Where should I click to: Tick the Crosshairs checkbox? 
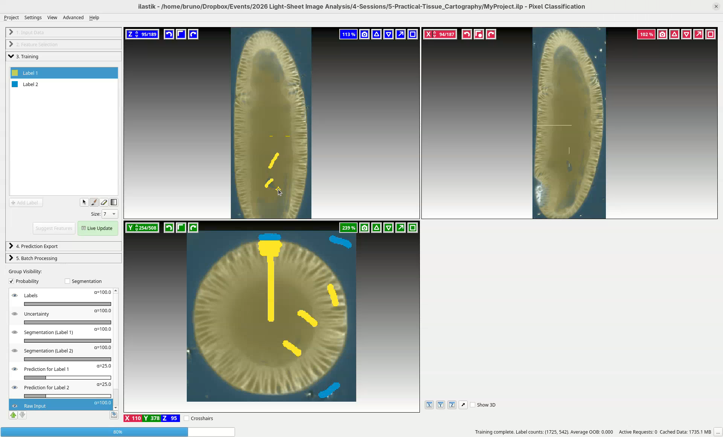point(186,418)
